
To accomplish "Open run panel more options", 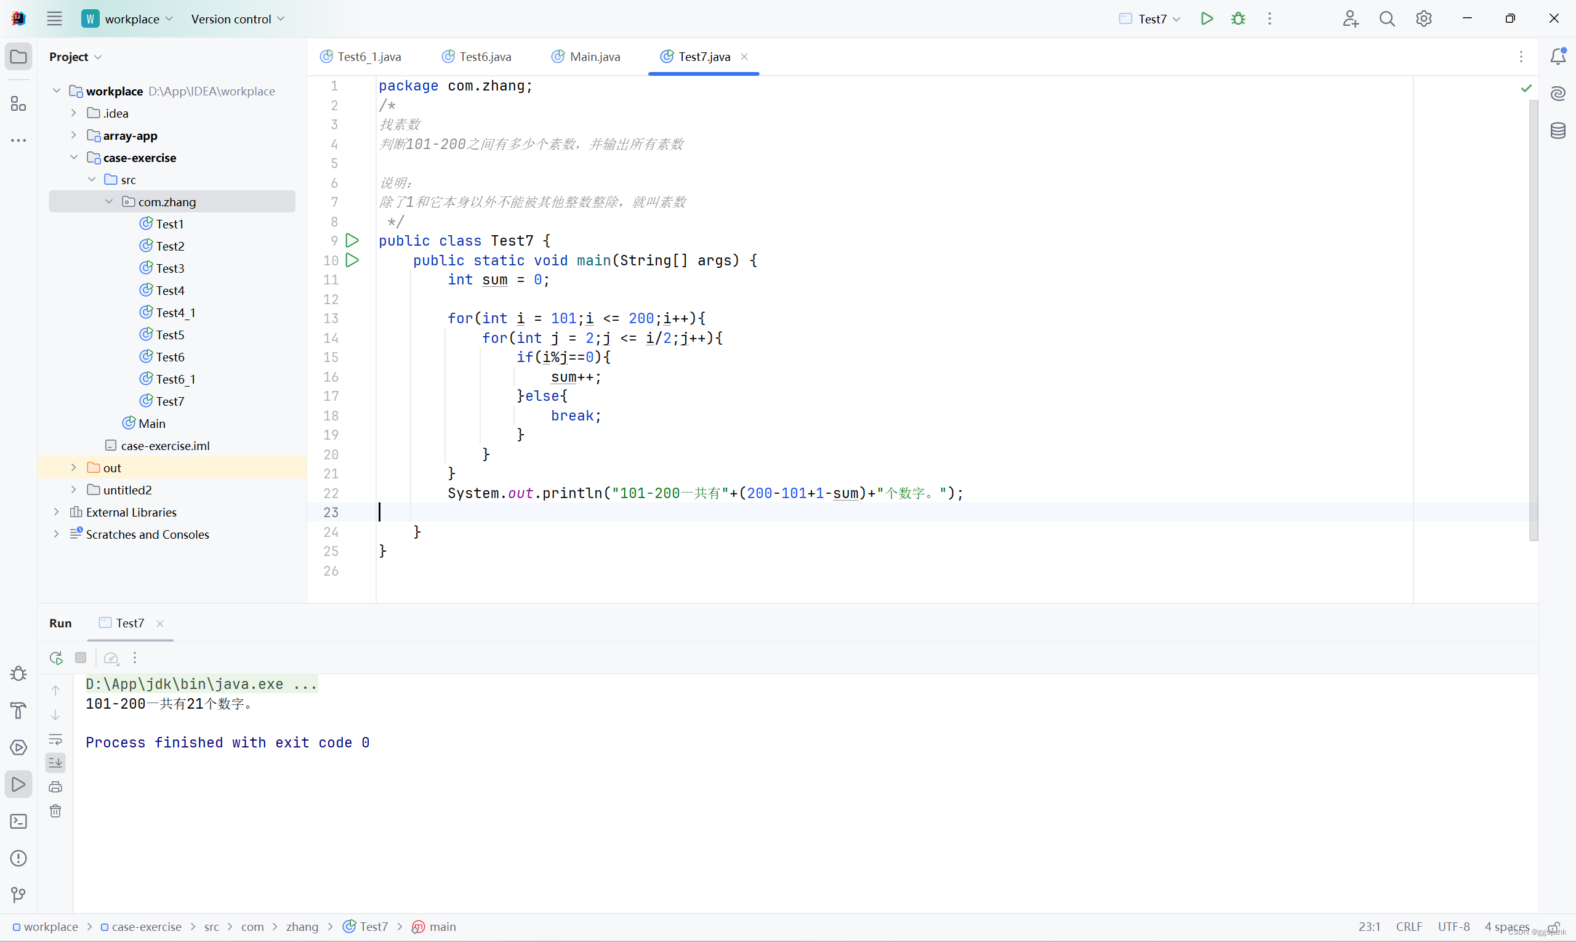I will pyautogui.click(x=135, y=658).
